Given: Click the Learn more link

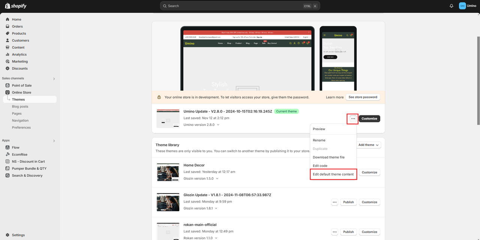Looking at the screenshot, I should tap(334, 97).
